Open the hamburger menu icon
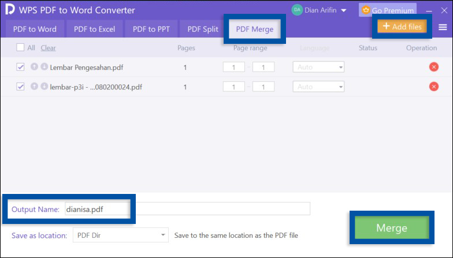This screenshot has height=258, width=453. [x=443, y=27]
